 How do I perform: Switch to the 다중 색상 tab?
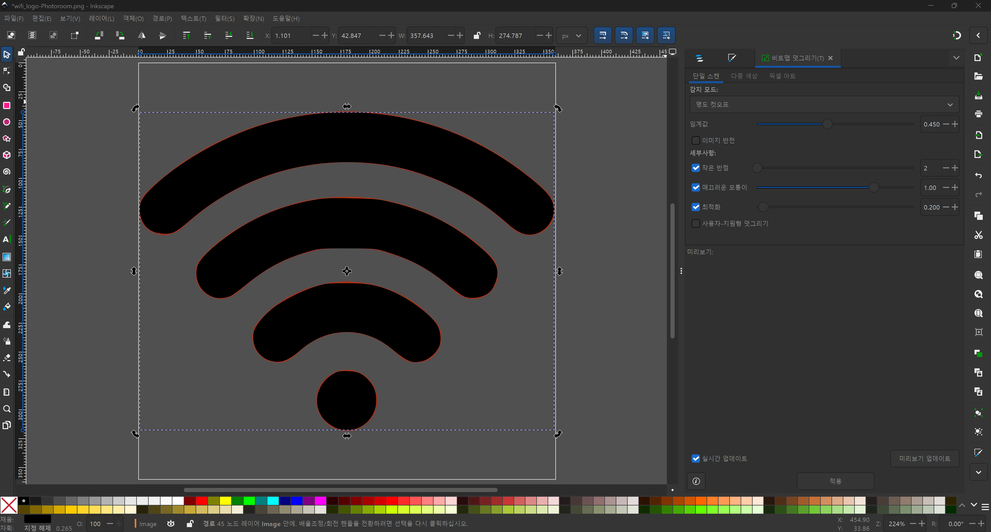click(744, 76)
